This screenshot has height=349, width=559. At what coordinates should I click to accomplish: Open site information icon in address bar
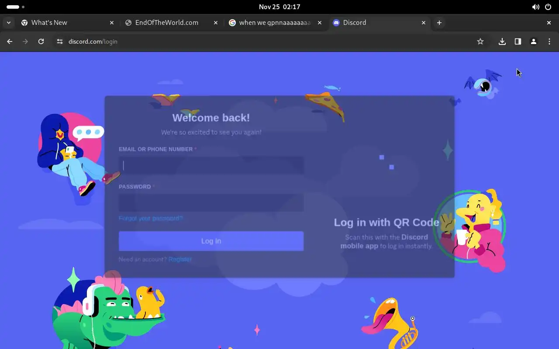point(60,41)
